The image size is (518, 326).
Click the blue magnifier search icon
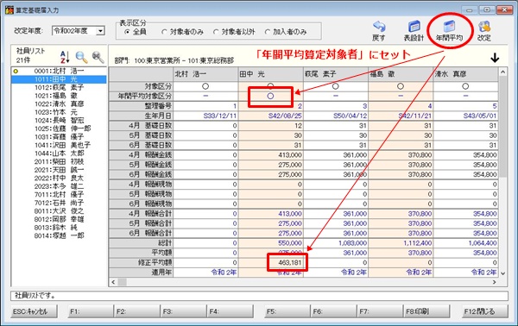coord(81,57)
